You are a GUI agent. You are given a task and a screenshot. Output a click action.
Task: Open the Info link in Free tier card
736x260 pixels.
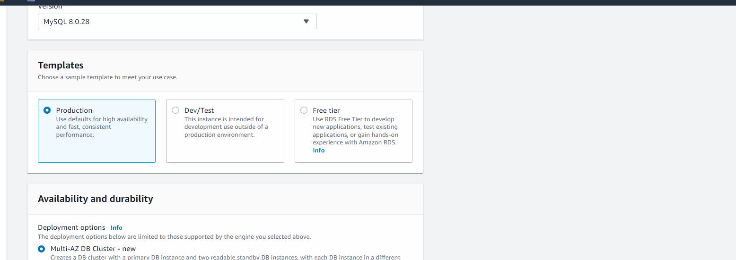pyautogui.click(x=319, y=150)
